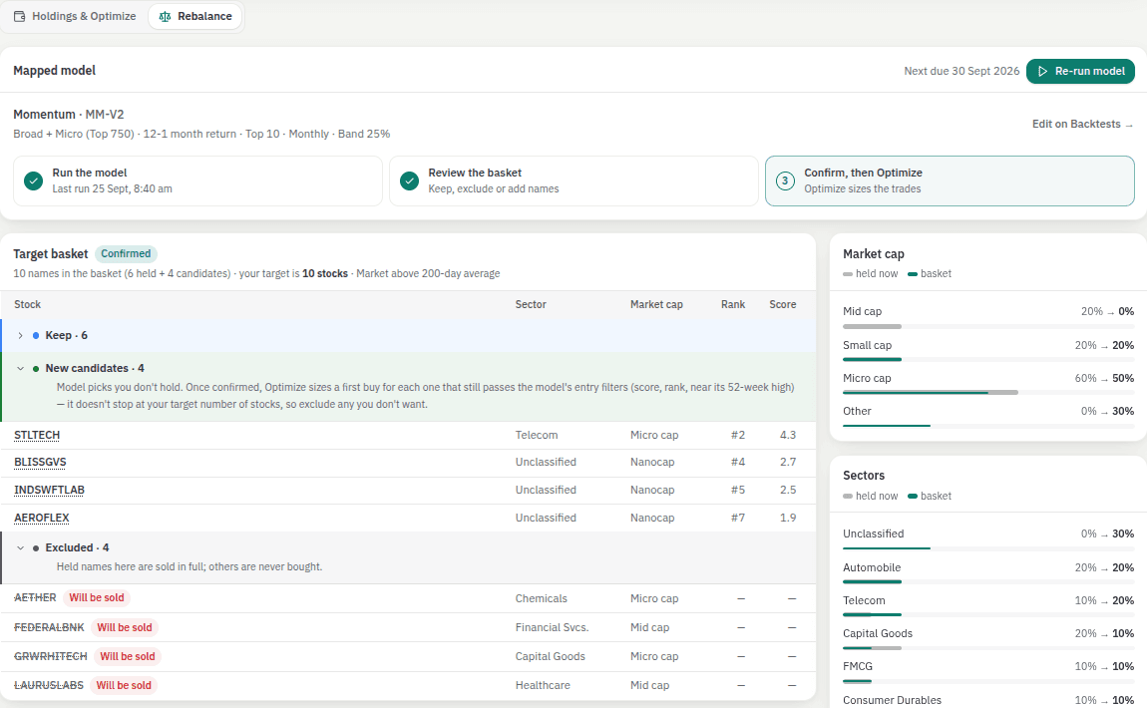Click the Momentum · MM-V2 model name
This screenshot has height=708, width=1147.
click(x=69, y=114)
